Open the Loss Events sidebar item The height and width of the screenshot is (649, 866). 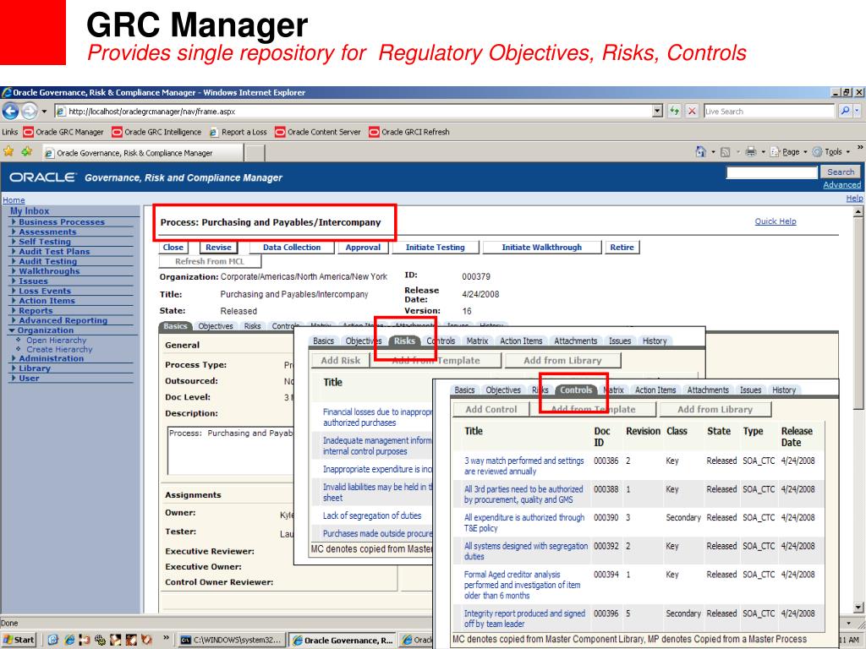(x=45, y=291)
